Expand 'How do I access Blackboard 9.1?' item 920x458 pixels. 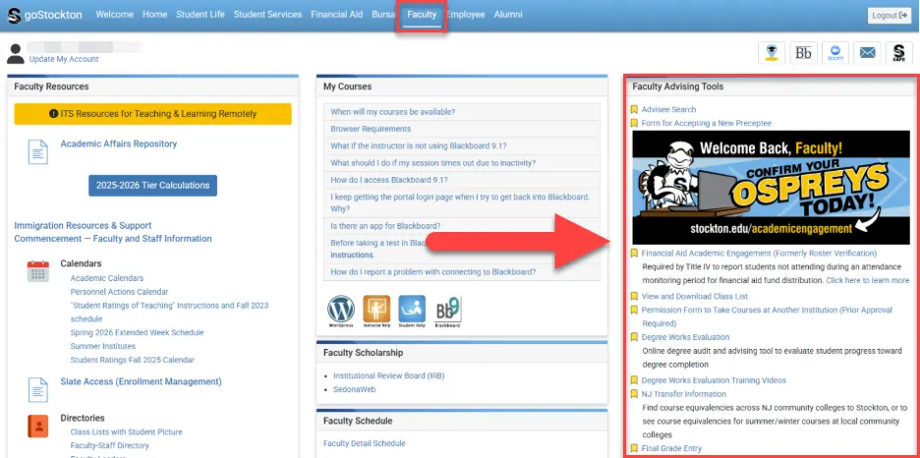(389, 180)
